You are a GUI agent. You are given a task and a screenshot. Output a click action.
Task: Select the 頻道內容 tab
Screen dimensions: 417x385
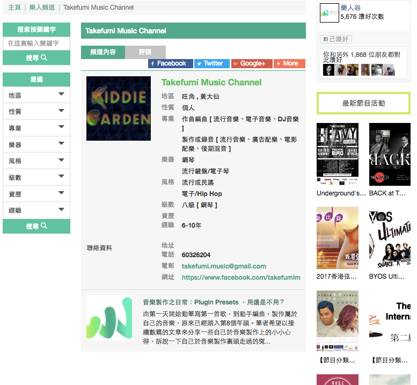point(103,52)
